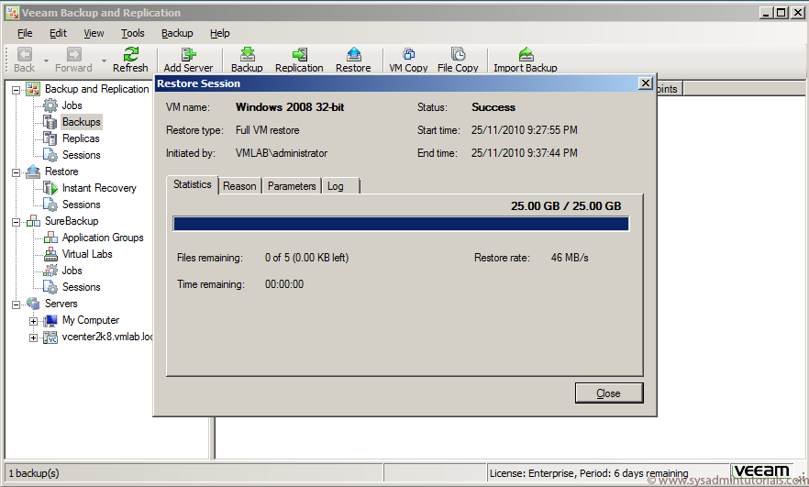Start a Backup job from the toolbar
This screenshot has height=487, width=809.
[247, 54]
